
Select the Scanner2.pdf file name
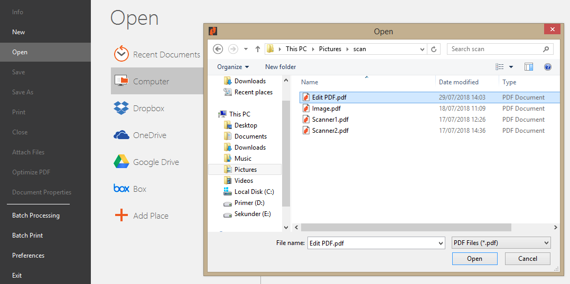point(330,131)
